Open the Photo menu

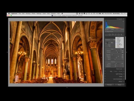click(33, 13)
